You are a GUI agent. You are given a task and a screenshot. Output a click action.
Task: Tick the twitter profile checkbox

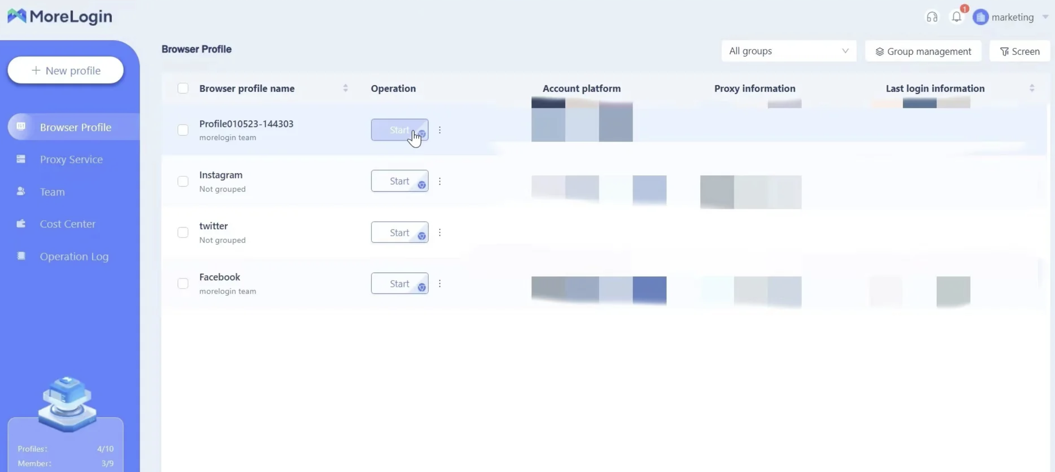183,232
